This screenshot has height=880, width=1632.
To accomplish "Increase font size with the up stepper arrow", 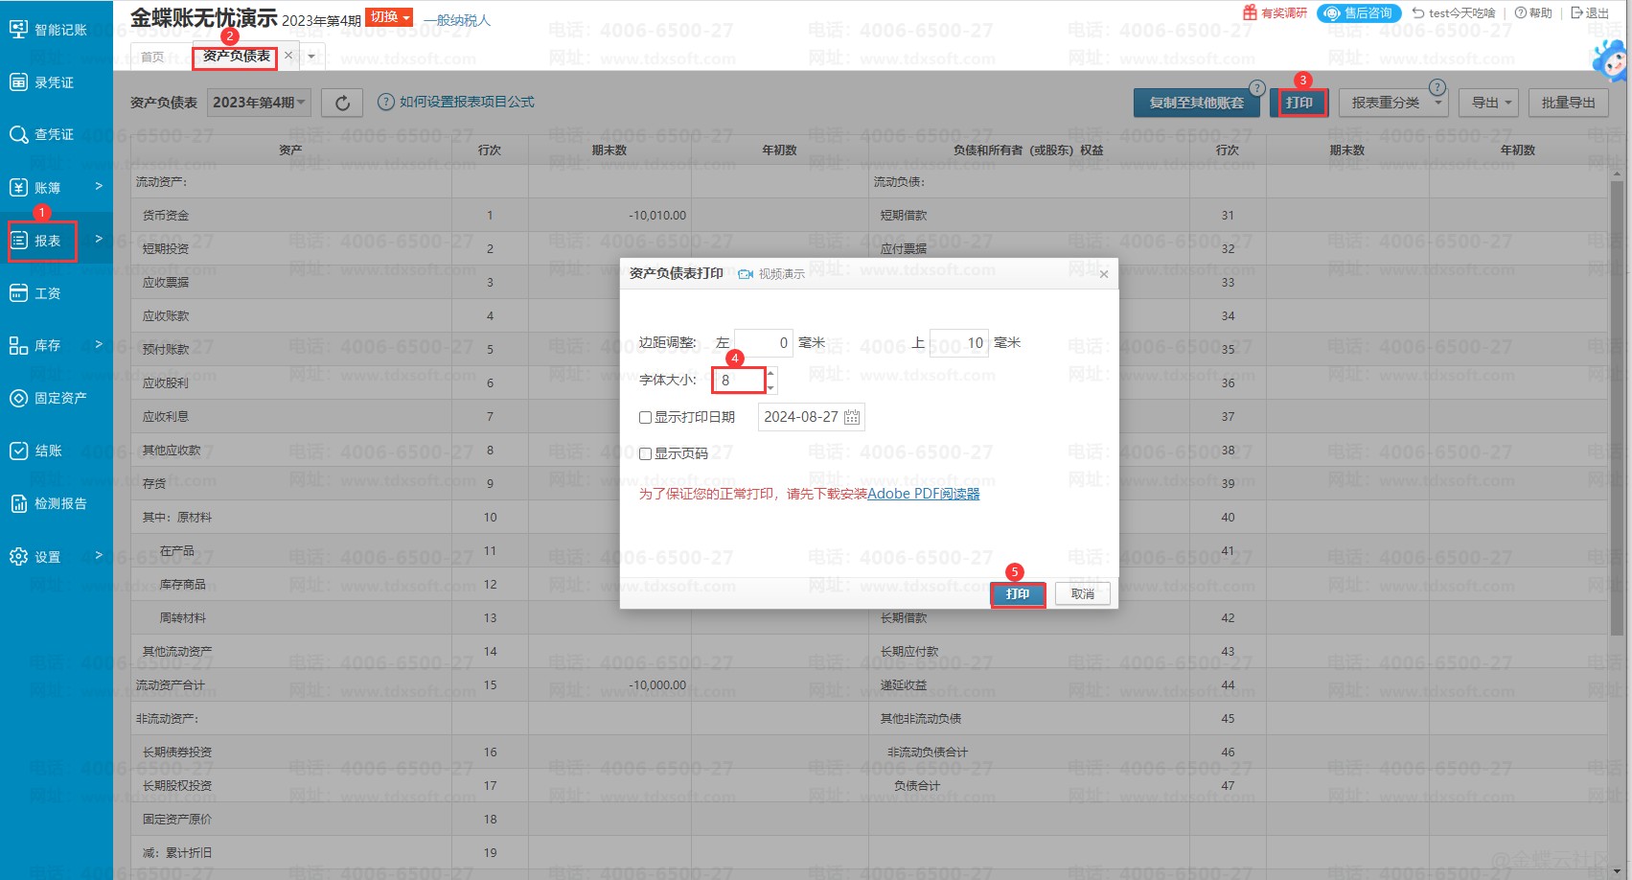I will [x=770, y=373].
